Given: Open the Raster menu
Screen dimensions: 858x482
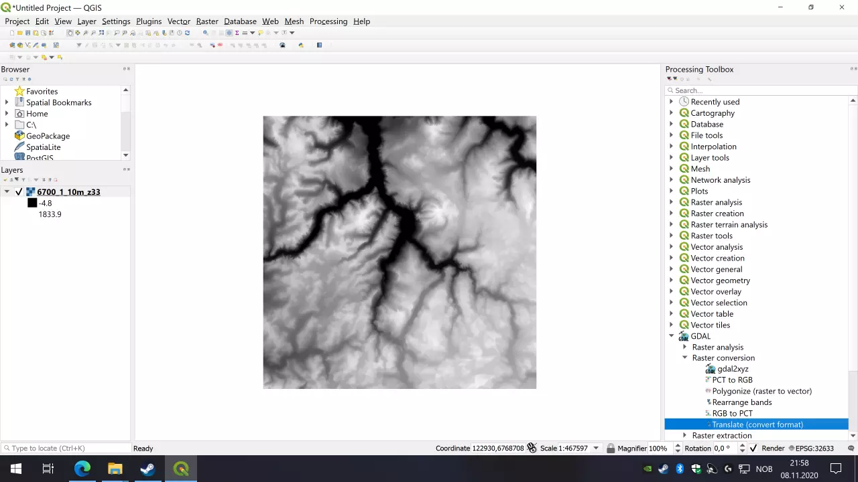Looking at the screenshot, I should [x=207, y=21].
